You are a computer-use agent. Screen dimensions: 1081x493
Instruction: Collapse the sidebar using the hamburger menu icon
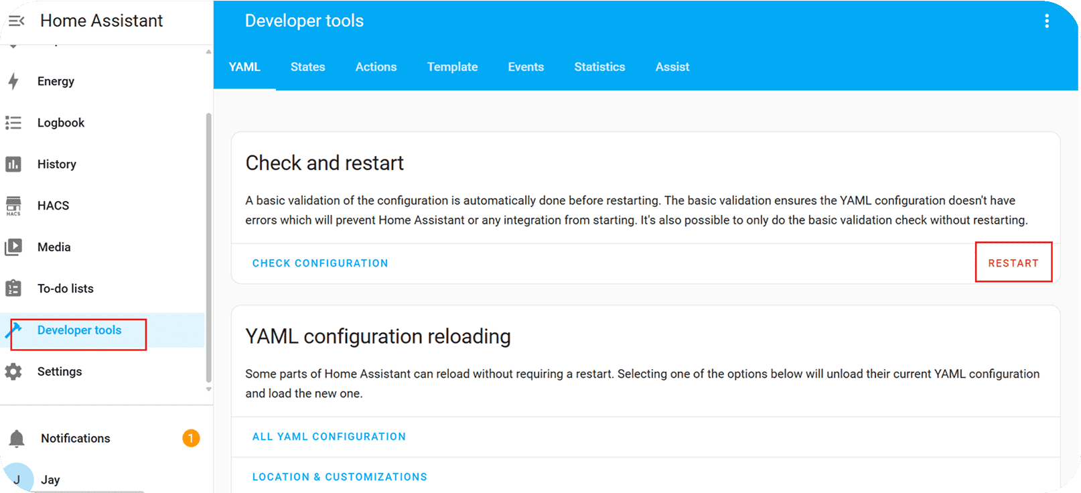(x=16, y=21)
